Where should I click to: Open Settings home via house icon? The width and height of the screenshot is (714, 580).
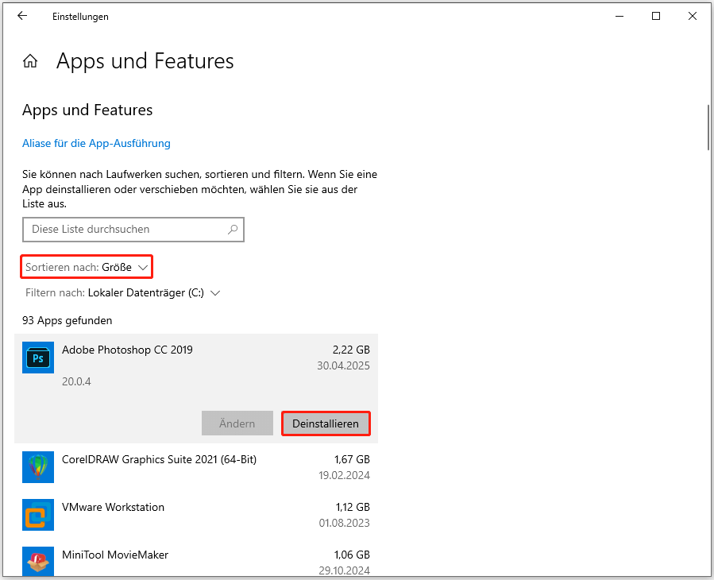pyautogui.click(x=30, y=61)
